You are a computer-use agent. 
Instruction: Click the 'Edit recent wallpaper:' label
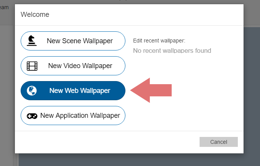coord(159,41)
